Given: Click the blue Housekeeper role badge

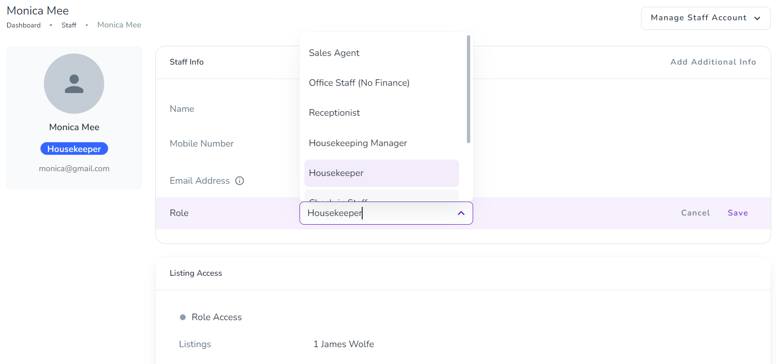Looking at the screenshot, I should (74, 149).
